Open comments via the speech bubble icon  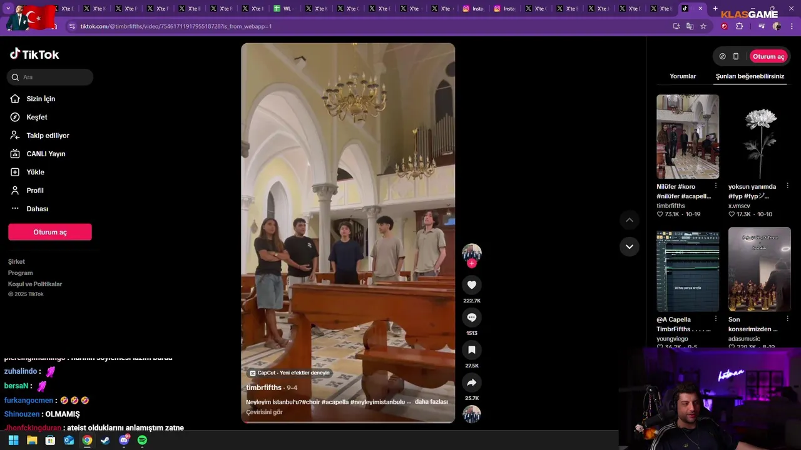coord(472,317)
